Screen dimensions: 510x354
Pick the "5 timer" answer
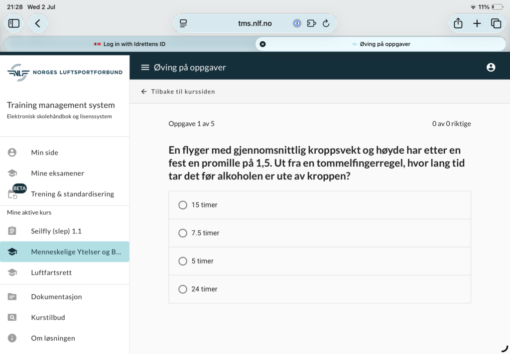(x=183, y=261)
